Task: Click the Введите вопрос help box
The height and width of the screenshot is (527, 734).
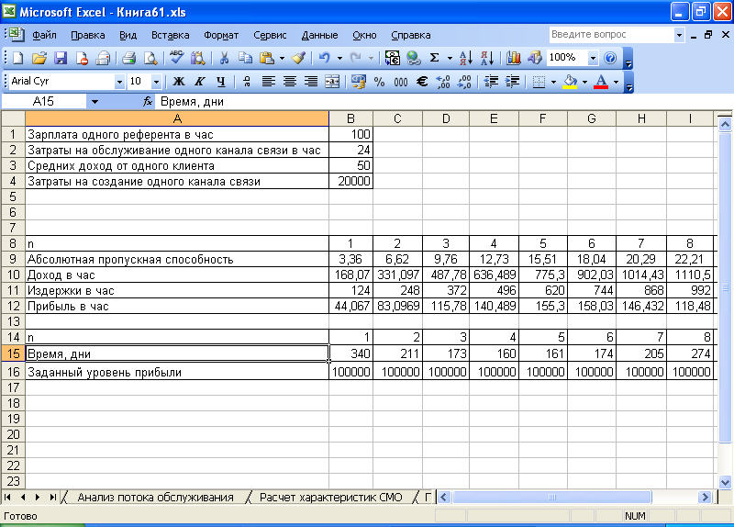Action: coord(610,34)
